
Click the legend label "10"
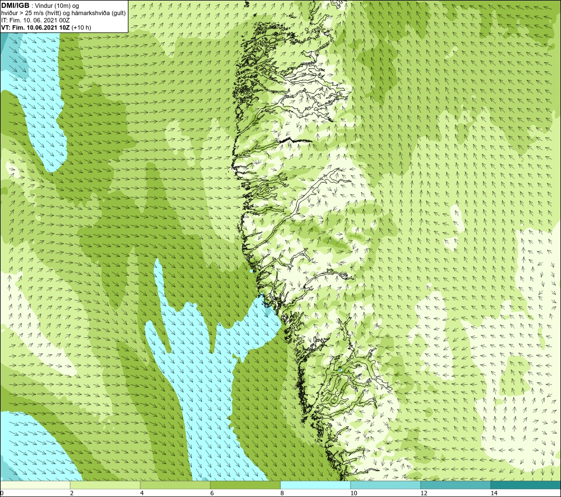(353, 493)
